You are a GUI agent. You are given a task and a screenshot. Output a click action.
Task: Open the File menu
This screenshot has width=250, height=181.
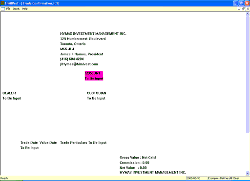pos(8,9)
